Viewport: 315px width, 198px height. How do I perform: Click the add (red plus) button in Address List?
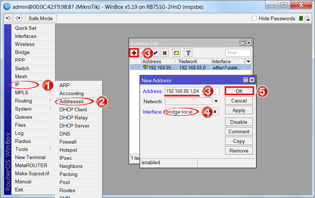click(x=134, y=53)
